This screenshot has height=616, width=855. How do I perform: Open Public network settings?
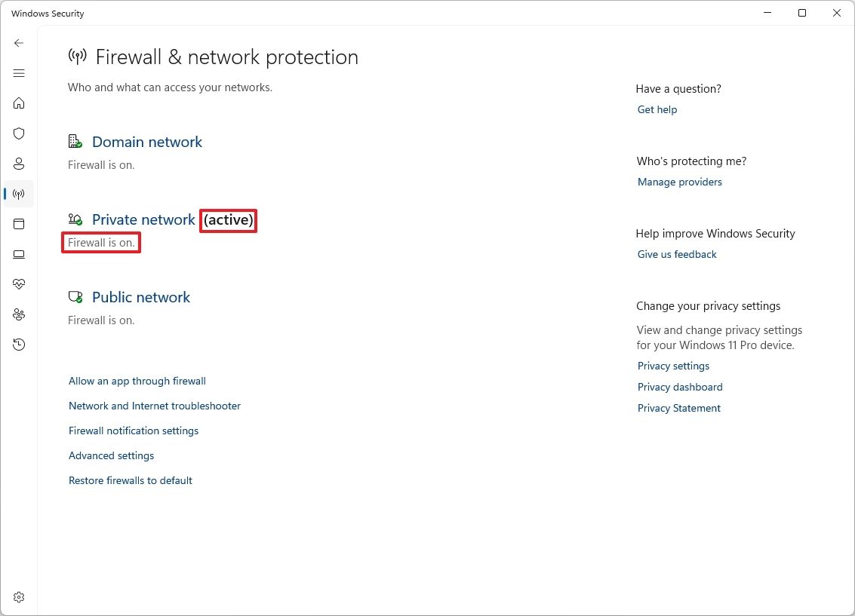[140, 297]
